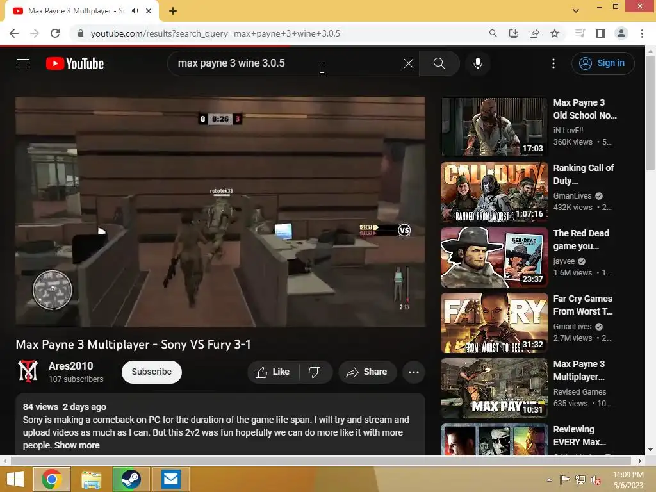Image resolution: width=656 pixels, height=492 pixels.
Task: Expand description with Show more
Action: [77, 445]
